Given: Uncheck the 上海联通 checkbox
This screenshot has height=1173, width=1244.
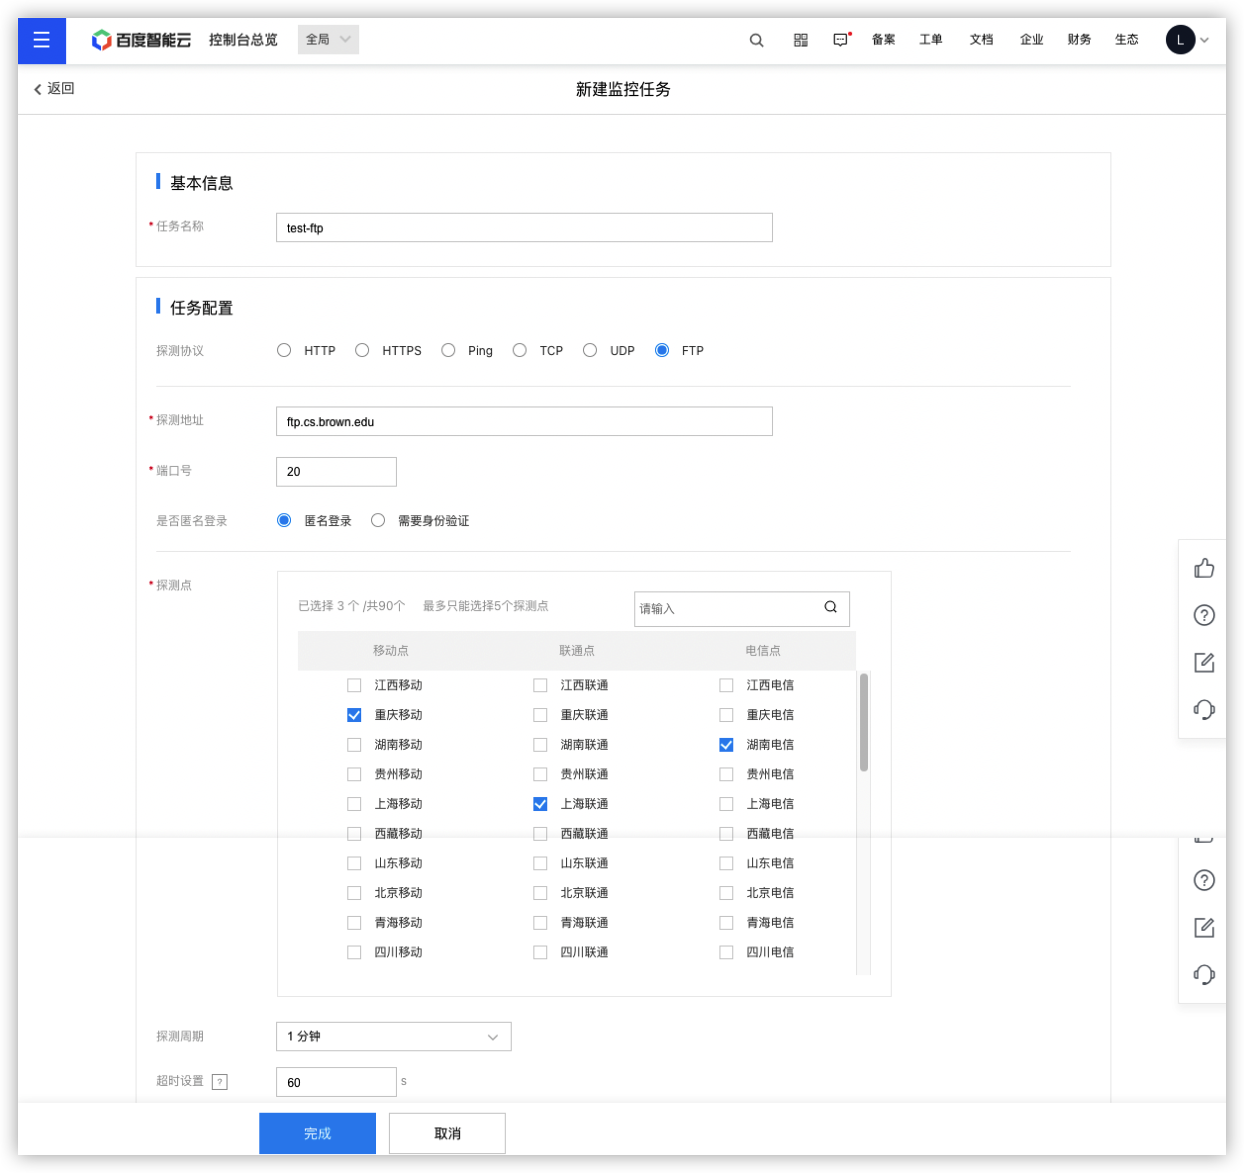Looking at the screenshot, I should click(x=539, y=804).
